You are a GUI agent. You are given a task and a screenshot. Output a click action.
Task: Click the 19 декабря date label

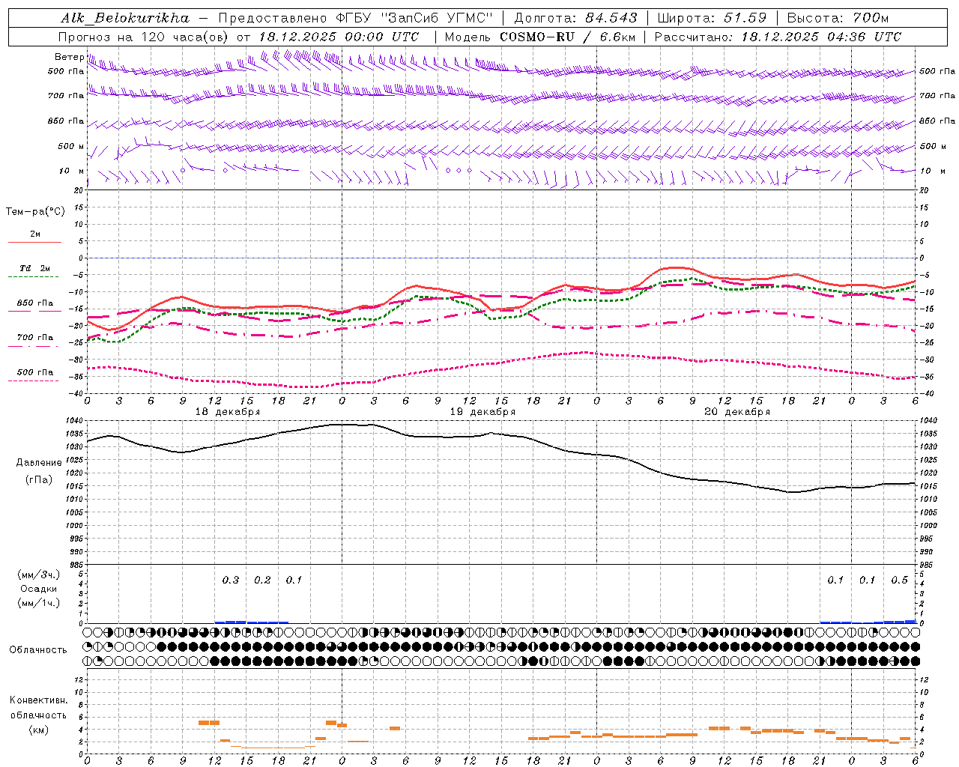coord(482,412)
